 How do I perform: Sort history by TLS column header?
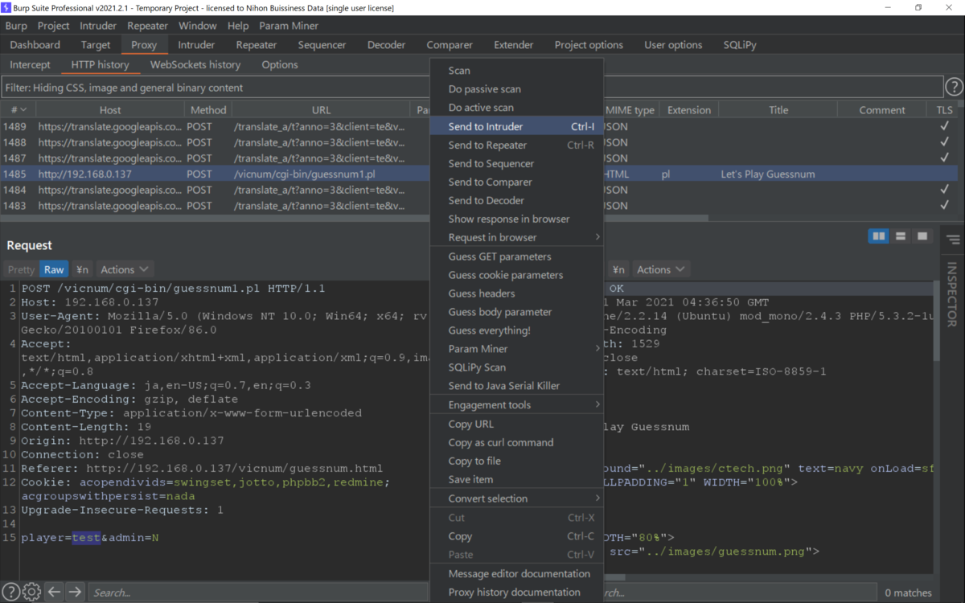tap(944, 110)
